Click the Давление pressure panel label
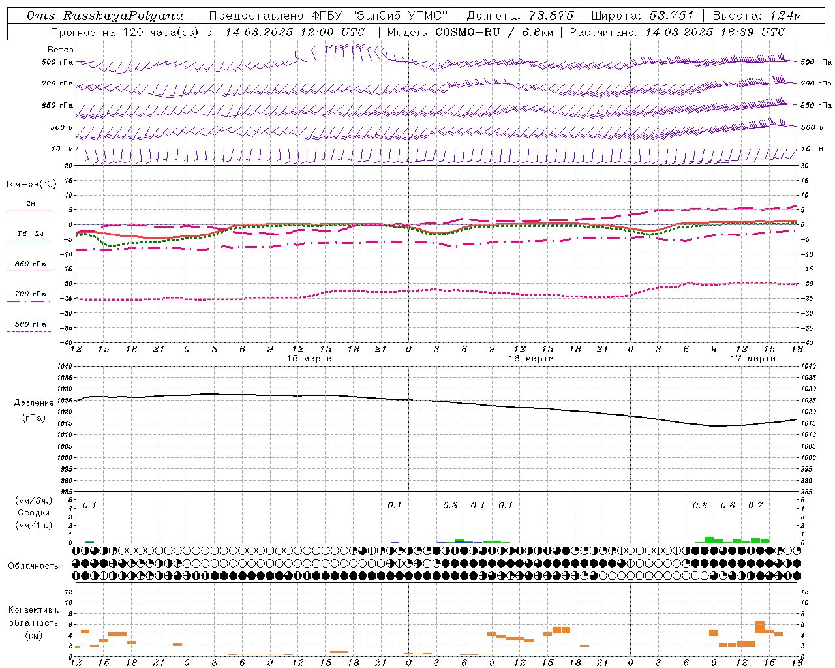Screen dimensions: 835x668 point(33,403)
